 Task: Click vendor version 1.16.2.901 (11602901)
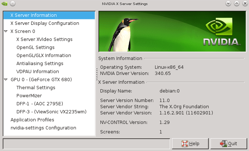click(186, 113)
